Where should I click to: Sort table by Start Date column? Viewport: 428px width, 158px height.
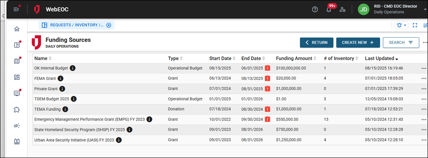[222, 59]
